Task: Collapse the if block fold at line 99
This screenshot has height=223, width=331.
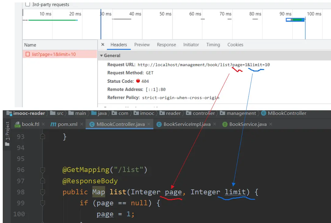Action: (x=42, y=203)
